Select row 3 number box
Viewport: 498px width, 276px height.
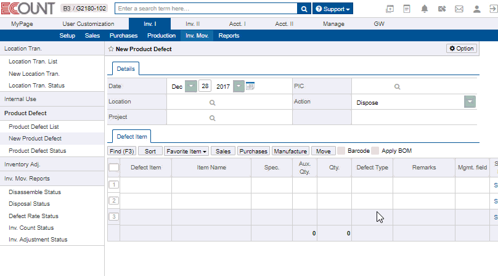[113, 217]
